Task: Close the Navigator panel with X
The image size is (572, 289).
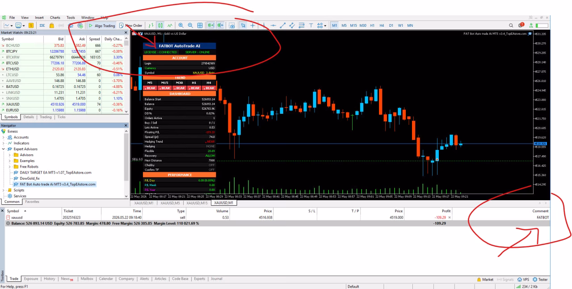Action: point(126,125)
